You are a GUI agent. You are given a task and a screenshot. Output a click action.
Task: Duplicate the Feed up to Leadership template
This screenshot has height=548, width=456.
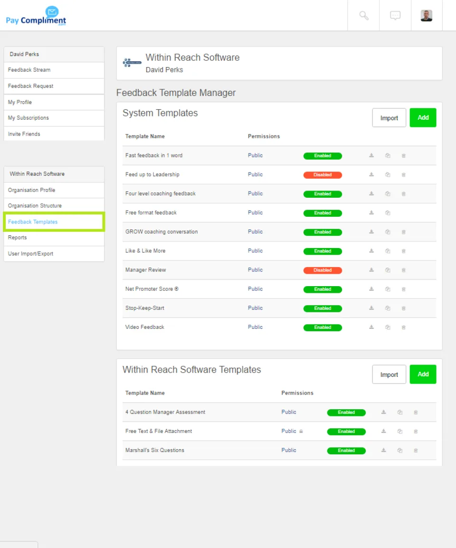[x=388, y=174]
